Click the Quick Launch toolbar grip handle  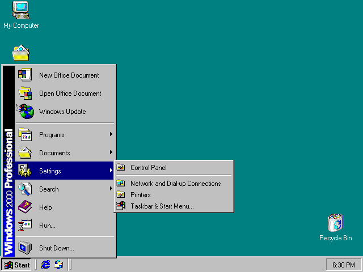[35, 265]
